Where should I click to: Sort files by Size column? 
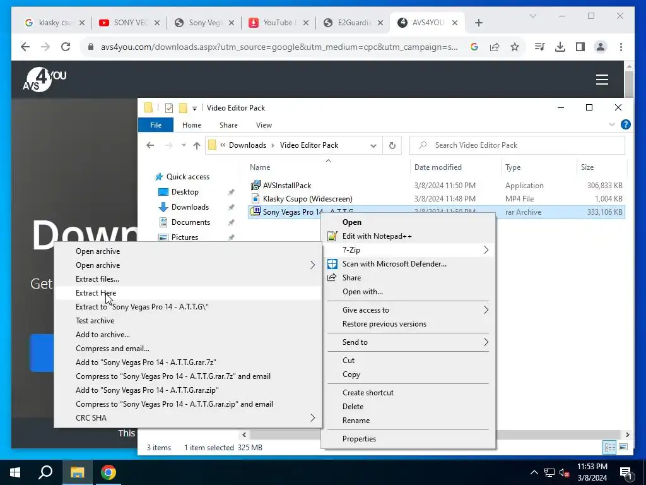587,167
